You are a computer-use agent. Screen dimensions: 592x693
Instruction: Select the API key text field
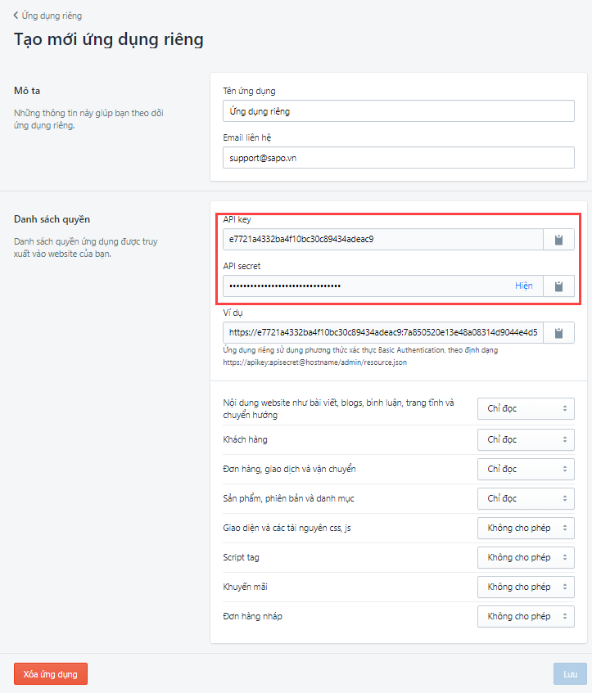coord(382,240)
